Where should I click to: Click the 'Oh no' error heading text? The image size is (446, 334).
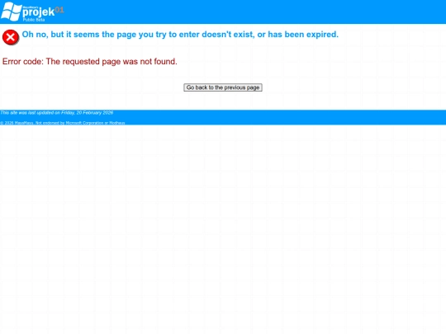180,35
